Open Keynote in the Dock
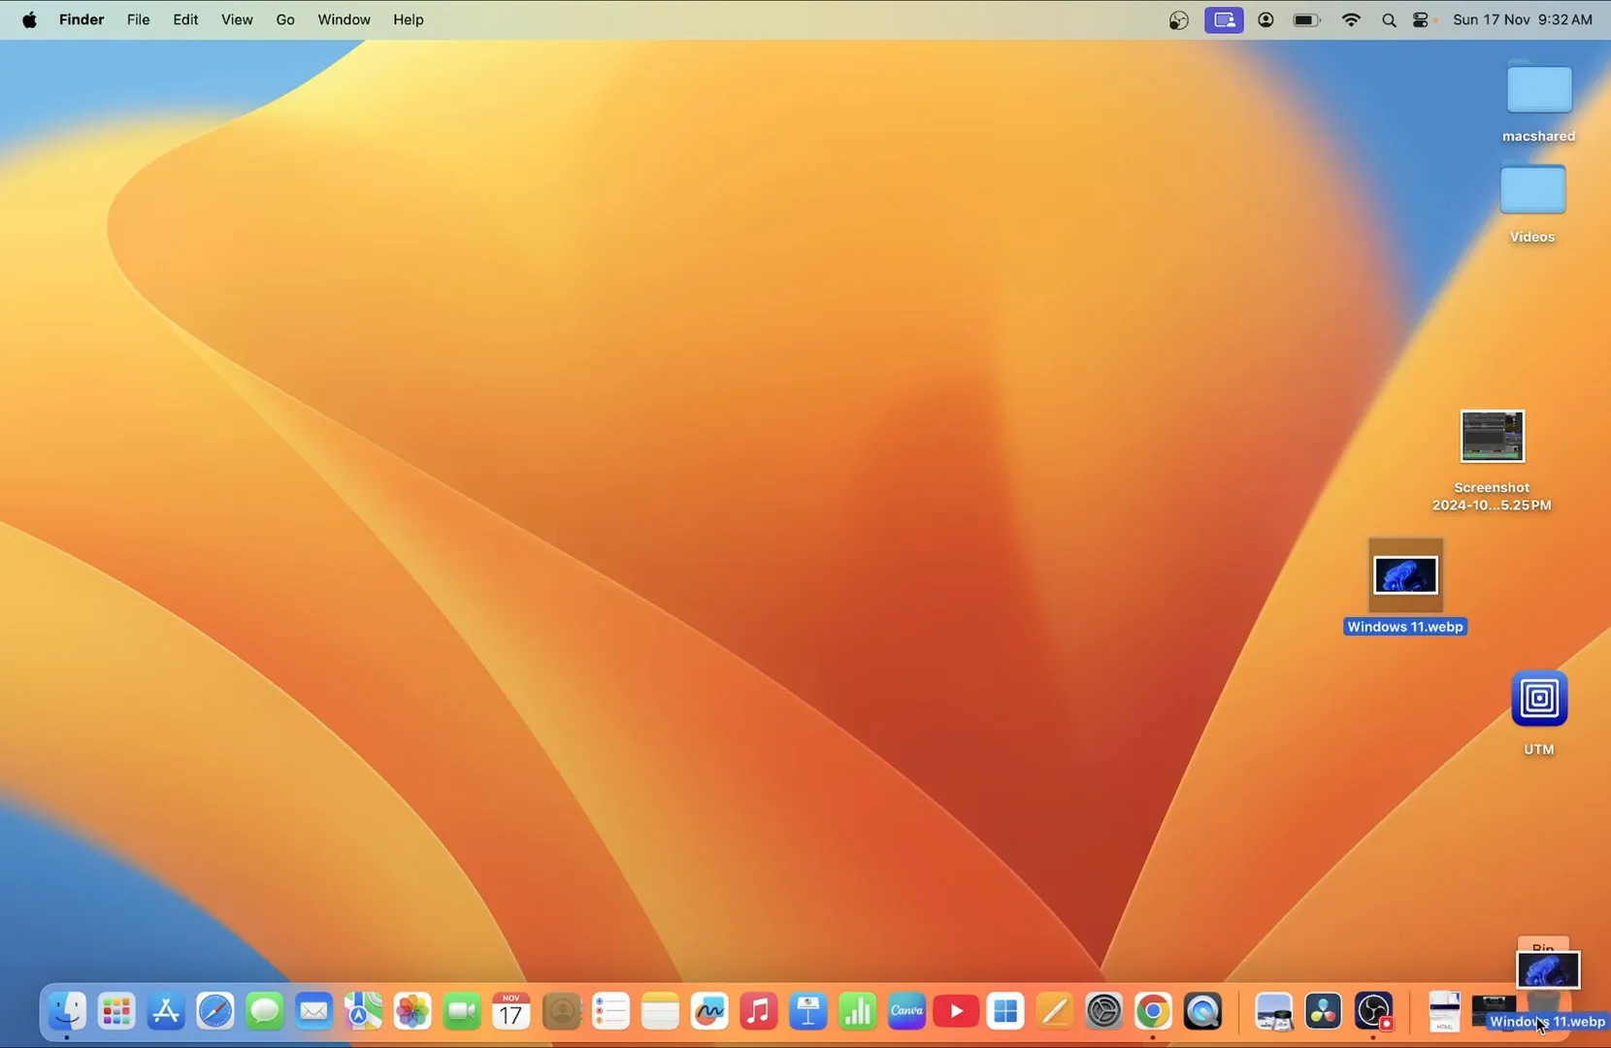Image resolution: width=1611 pixels, height=1048 pixels. (807, 1012)
